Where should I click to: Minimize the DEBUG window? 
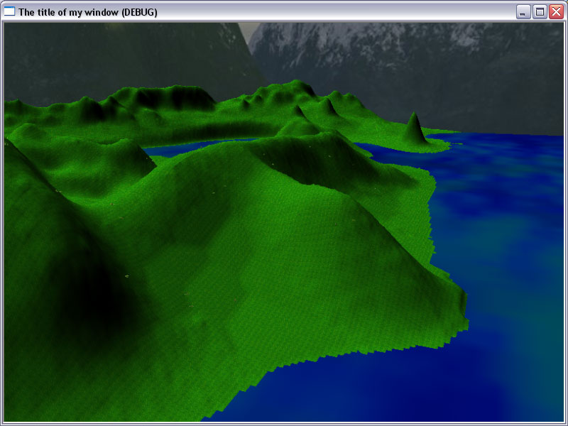tap(524, 12)
